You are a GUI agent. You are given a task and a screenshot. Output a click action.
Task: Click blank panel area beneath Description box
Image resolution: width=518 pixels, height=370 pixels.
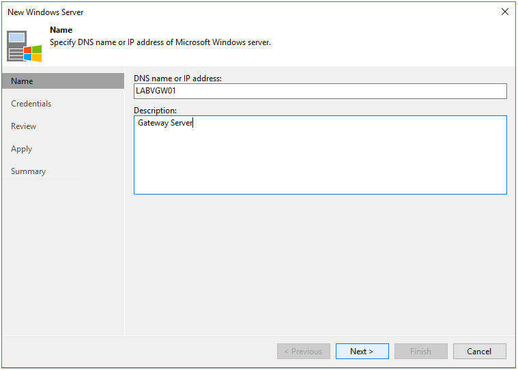(x=320, y=266)
